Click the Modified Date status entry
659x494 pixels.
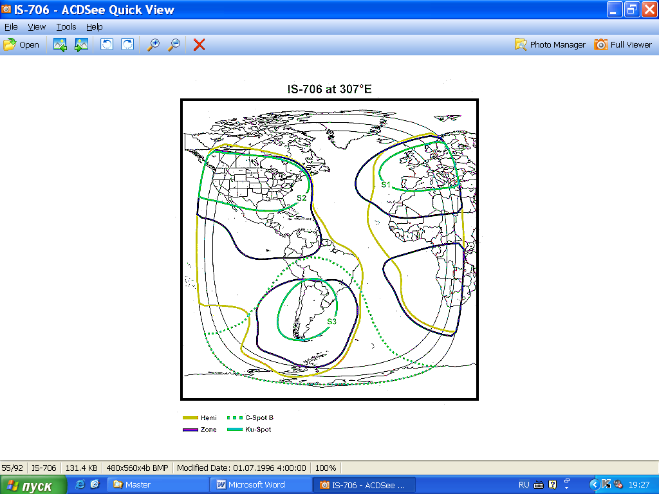pyautogui.click(x=242, y=468)
